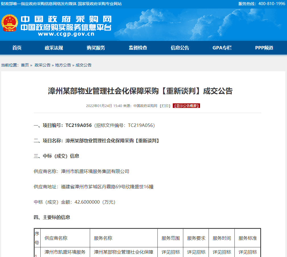The height and width of the screenshot is (257, 287).
Task: Click the announcement title 漳州某部物业管理社会化保障采购 heading
Action: [x=140, y=91]
